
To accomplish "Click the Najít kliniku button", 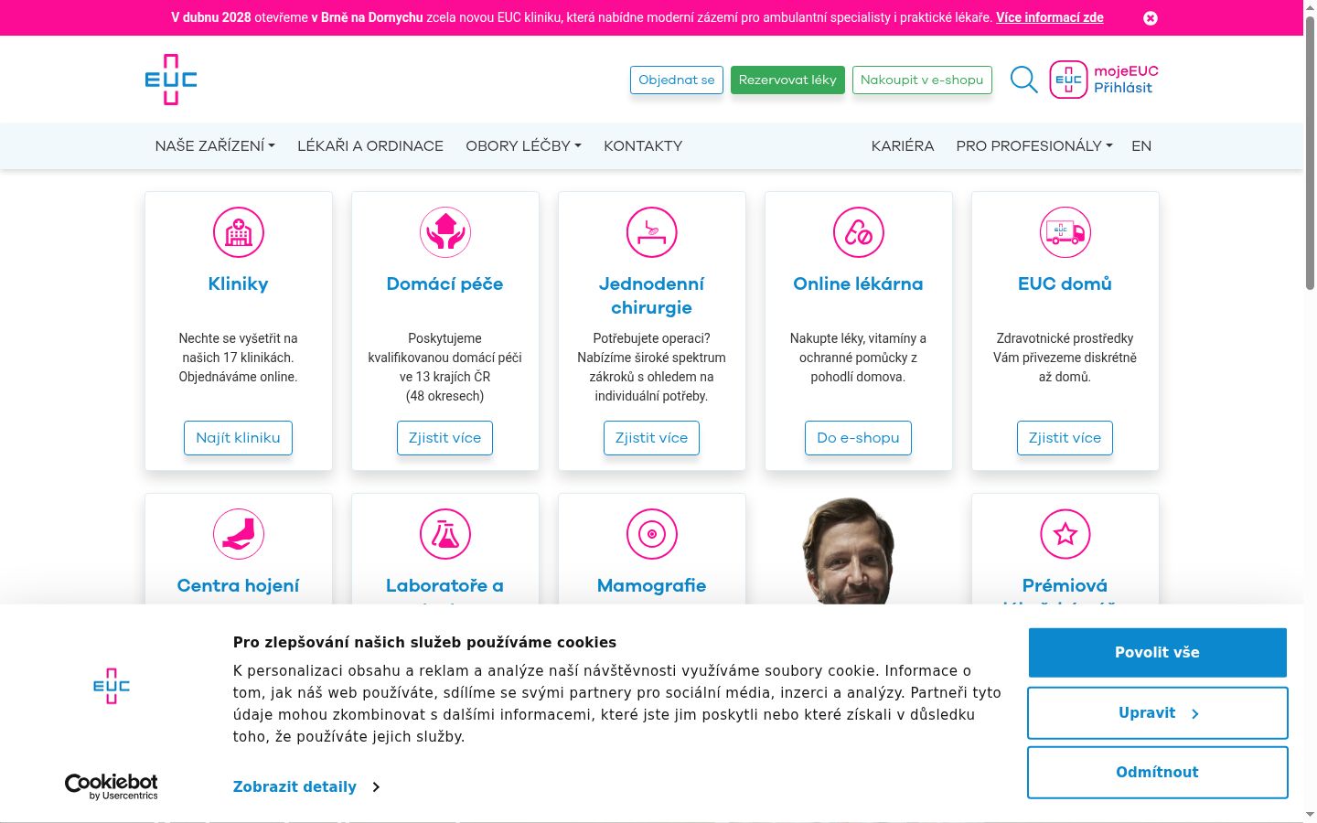I will pos(239,438).
